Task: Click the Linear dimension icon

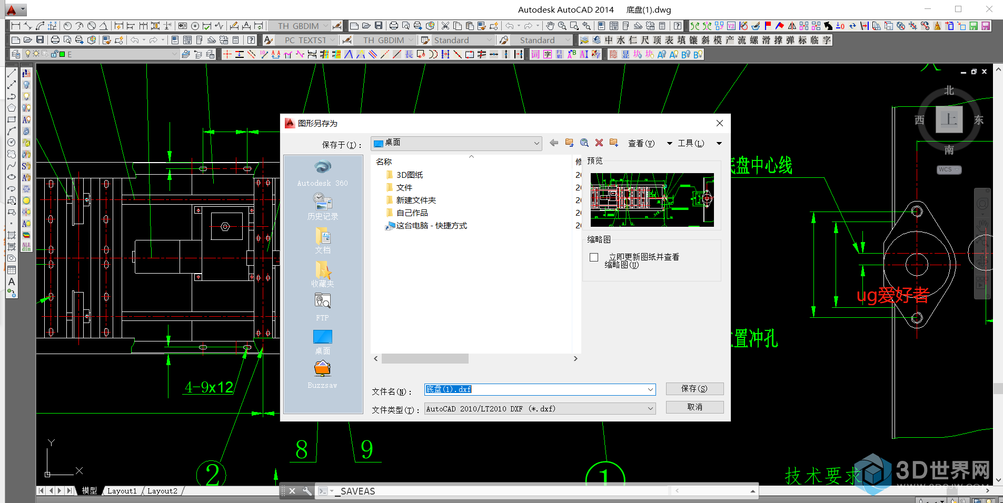Action: point(16,26)
